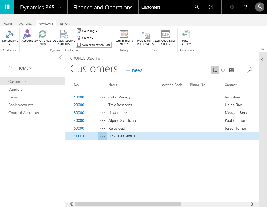
Task: Sort by the Contact column header
Action: [231, 85]
